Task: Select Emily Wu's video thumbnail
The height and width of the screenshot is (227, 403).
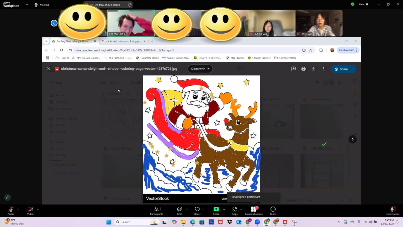Action: pos(319,23)
